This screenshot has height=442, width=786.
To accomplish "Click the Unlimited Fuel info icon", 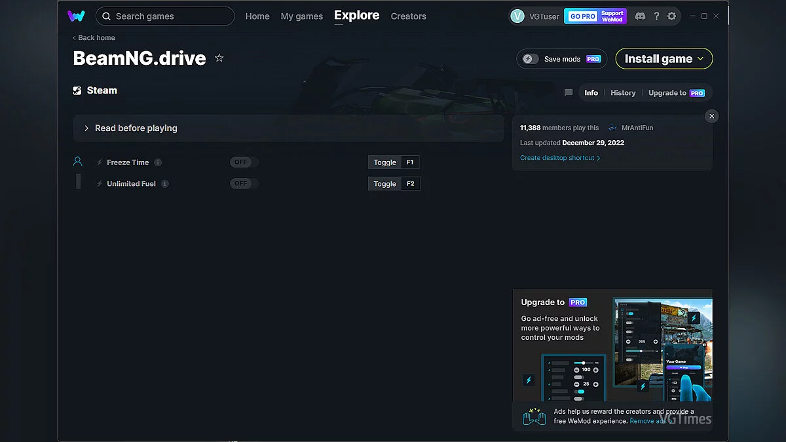I will pyautogui.click(x=165, y=184).
